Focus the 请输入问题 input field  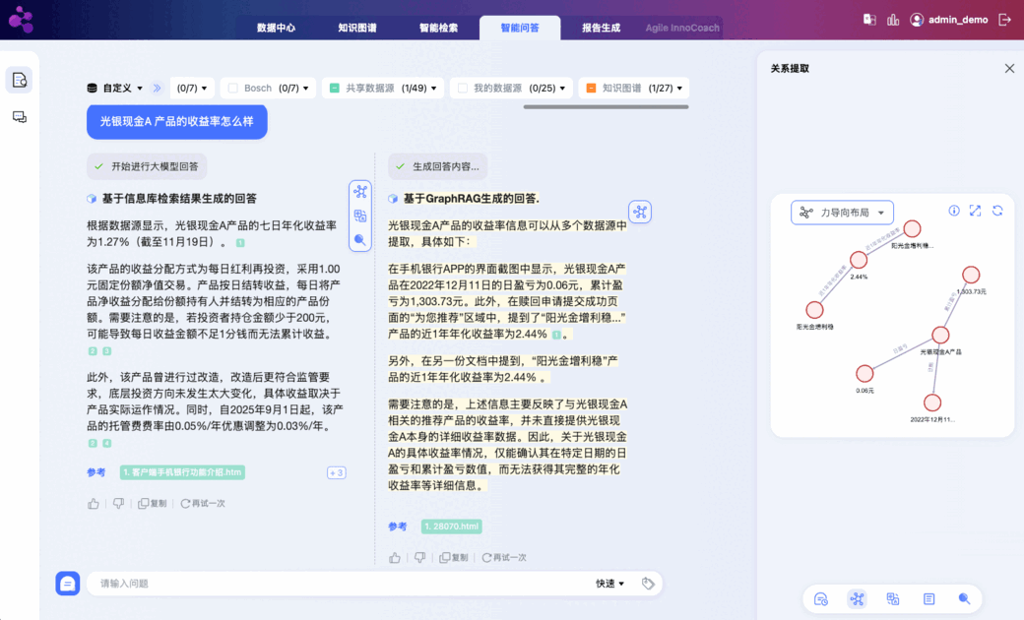(x=340, y=584)
